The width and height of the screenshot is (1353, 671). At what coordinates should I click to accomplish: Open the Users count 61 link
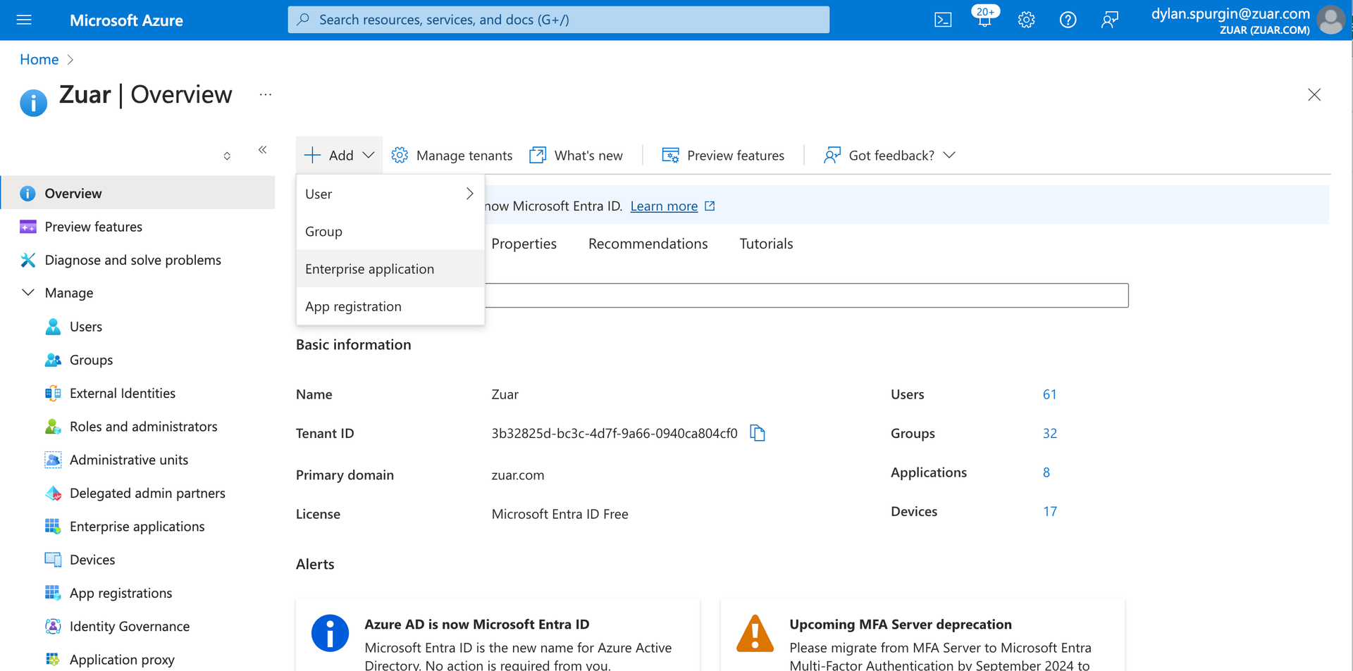coord(1049,394)
